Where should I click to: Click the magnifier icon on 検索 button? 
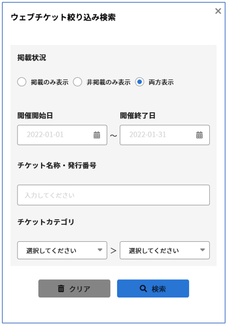143,288
